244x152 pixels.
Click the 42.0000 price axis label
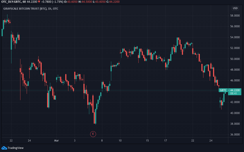coord(235,102)
